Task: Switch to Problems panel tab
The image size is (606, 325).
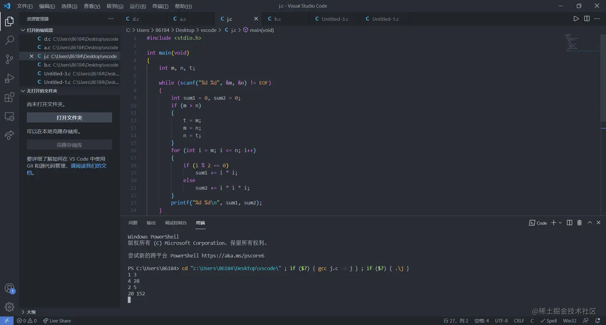Action: [x=133, y=223]
